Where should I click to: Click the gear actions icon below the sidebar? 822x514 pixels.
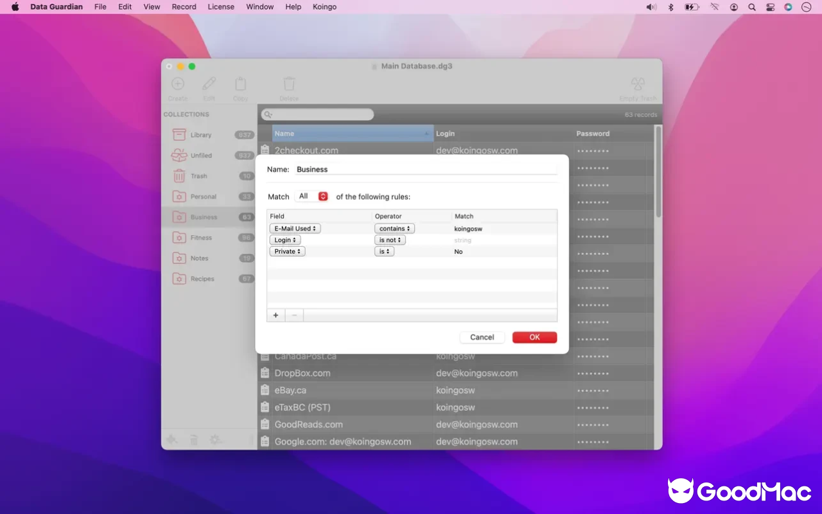(x=216, y=439)
